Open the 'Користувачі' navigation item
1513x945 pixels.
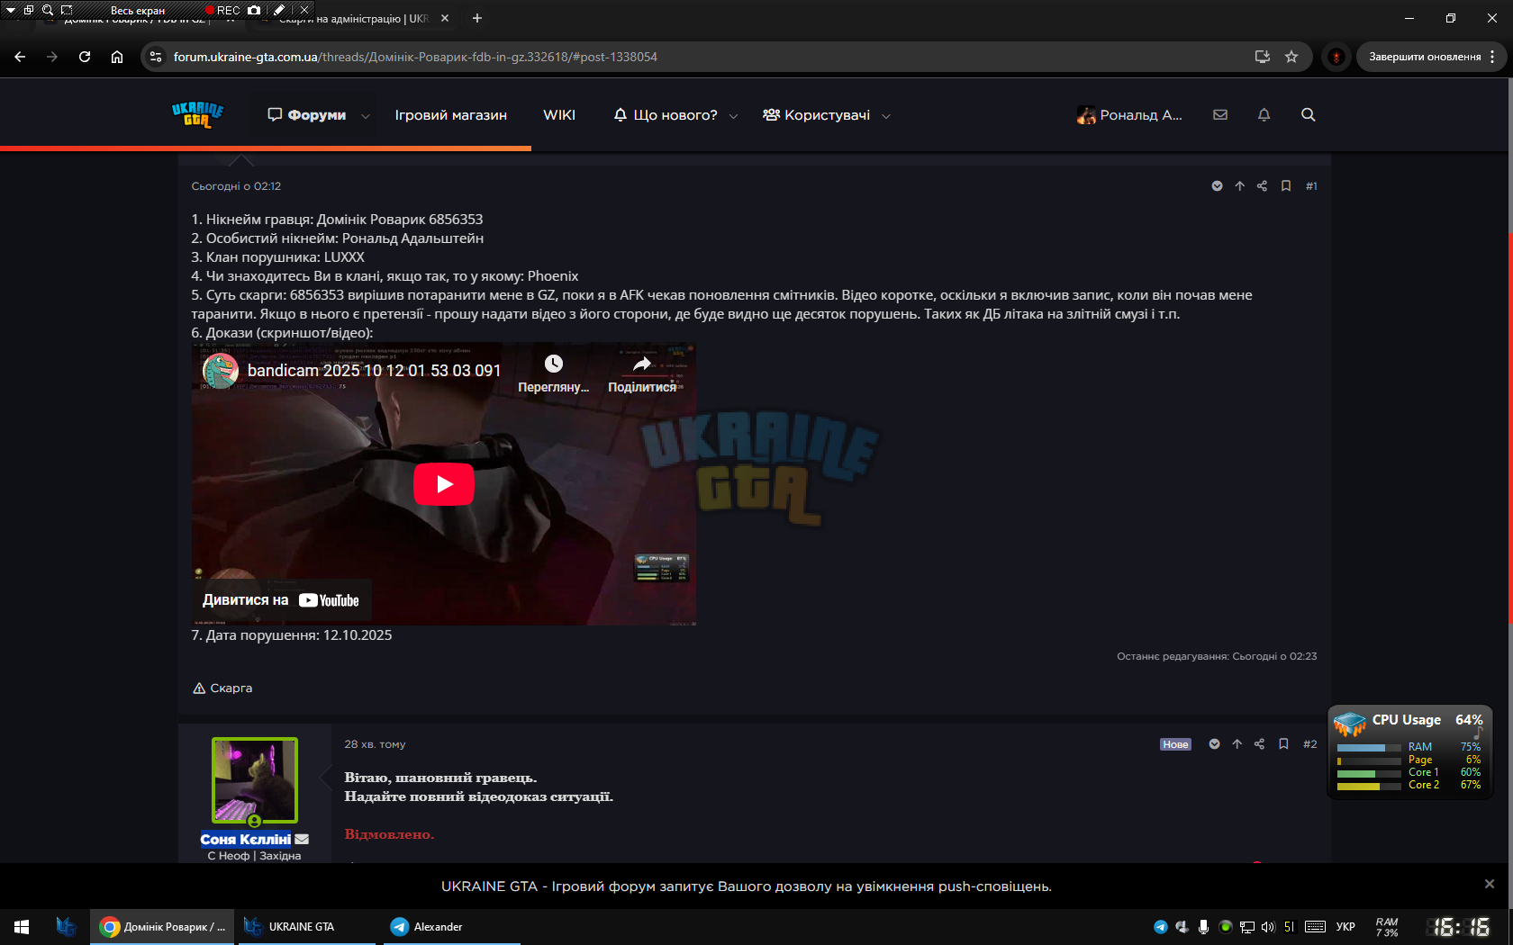pyautogui.click(x=817, y=115)
